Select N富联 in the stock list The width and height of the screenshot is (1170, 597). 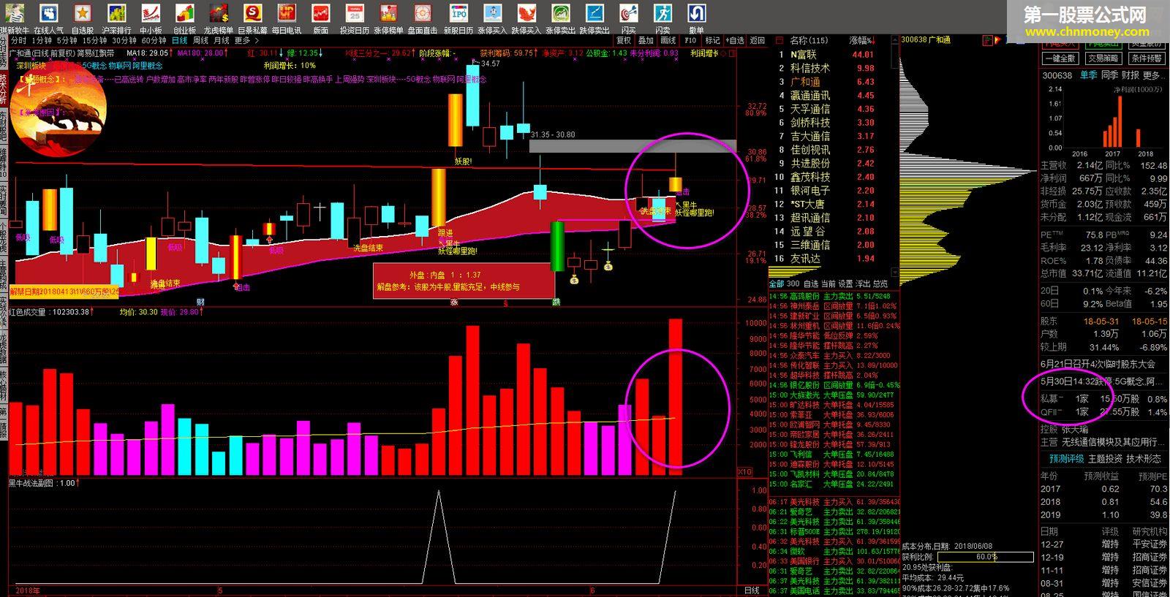point(804,54)
